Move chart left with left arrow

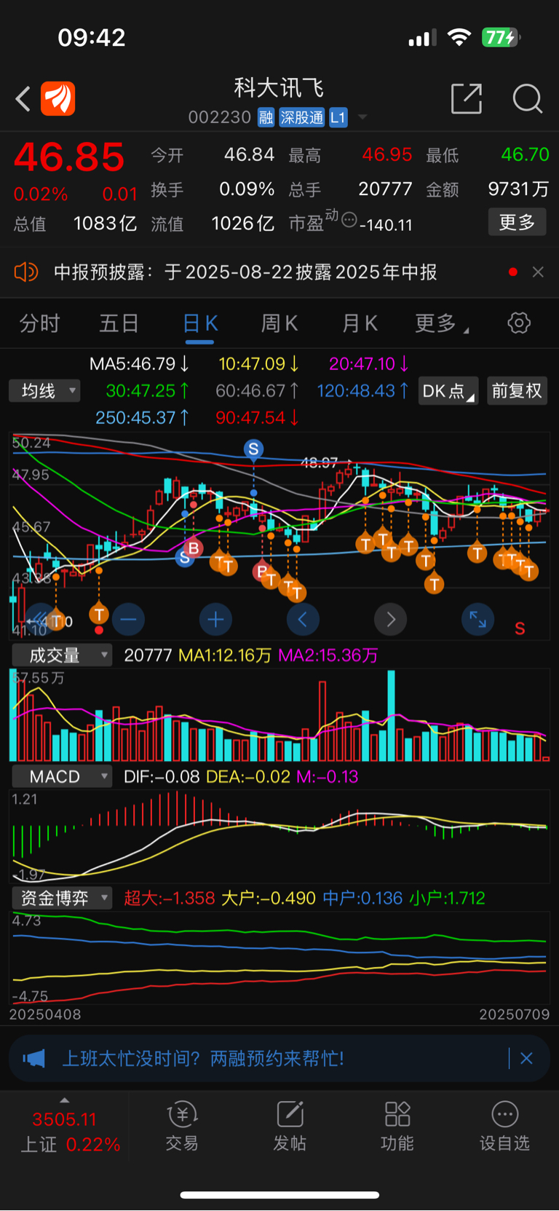pos(303,620)
